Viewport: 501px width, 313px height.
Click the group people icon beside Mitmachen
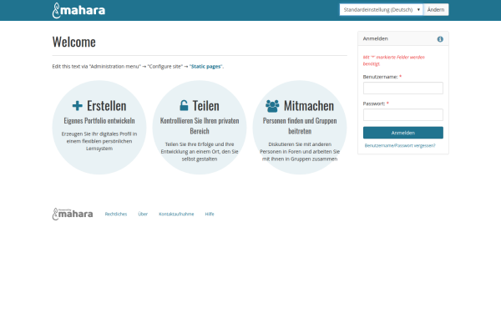[272, 106]
